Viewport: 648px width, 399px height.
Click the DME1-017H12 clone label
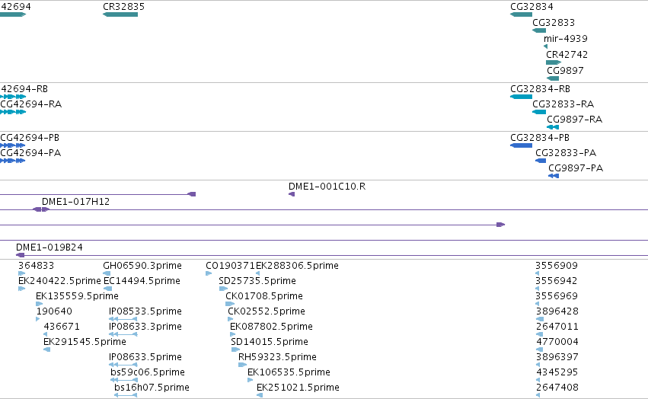(x=75, y=202)
